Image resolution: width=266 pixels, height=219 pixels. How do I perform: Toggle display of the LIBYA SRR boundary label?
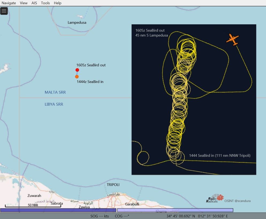pyautogui.click(x=54, y=104)
